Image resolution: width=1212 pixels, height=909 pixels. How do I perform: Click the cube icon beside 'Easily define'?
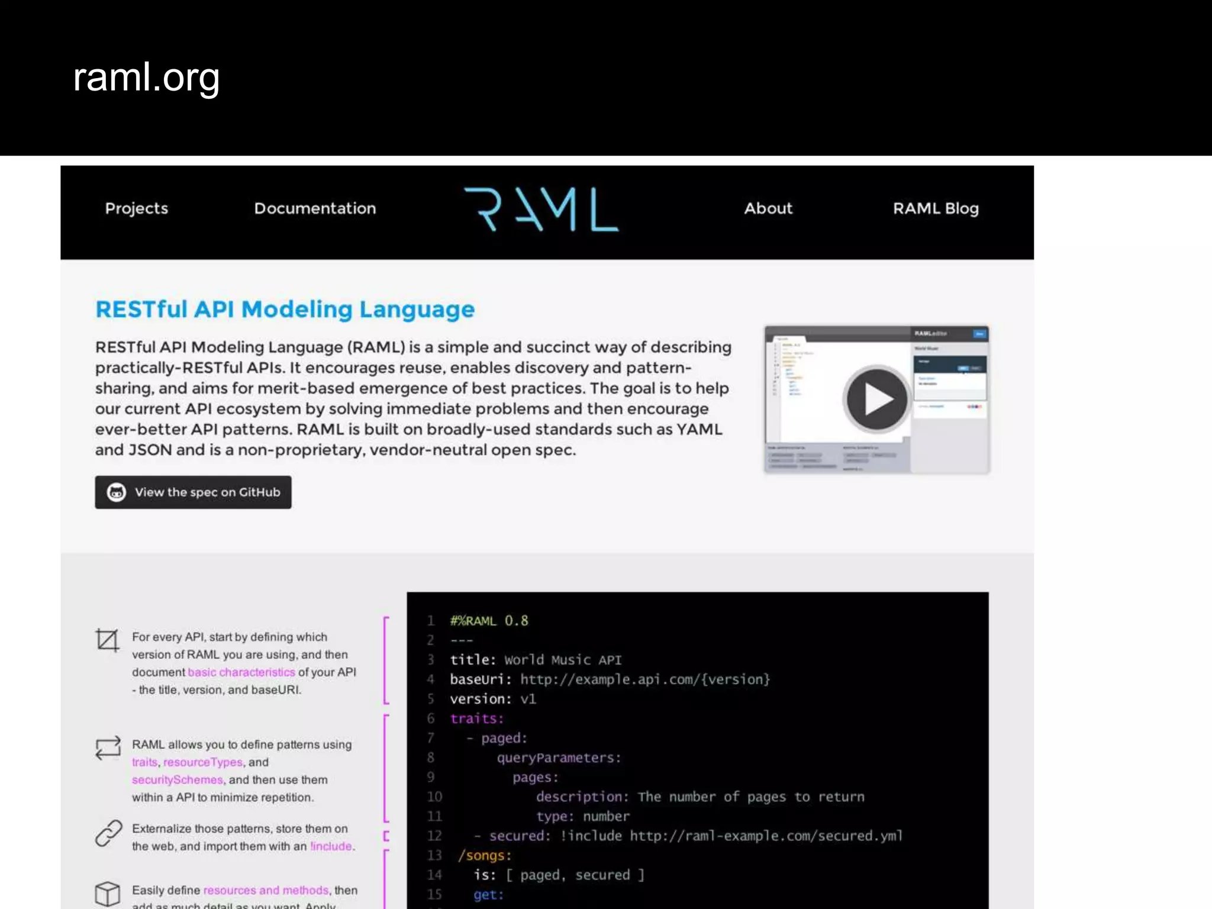[108, 894]
